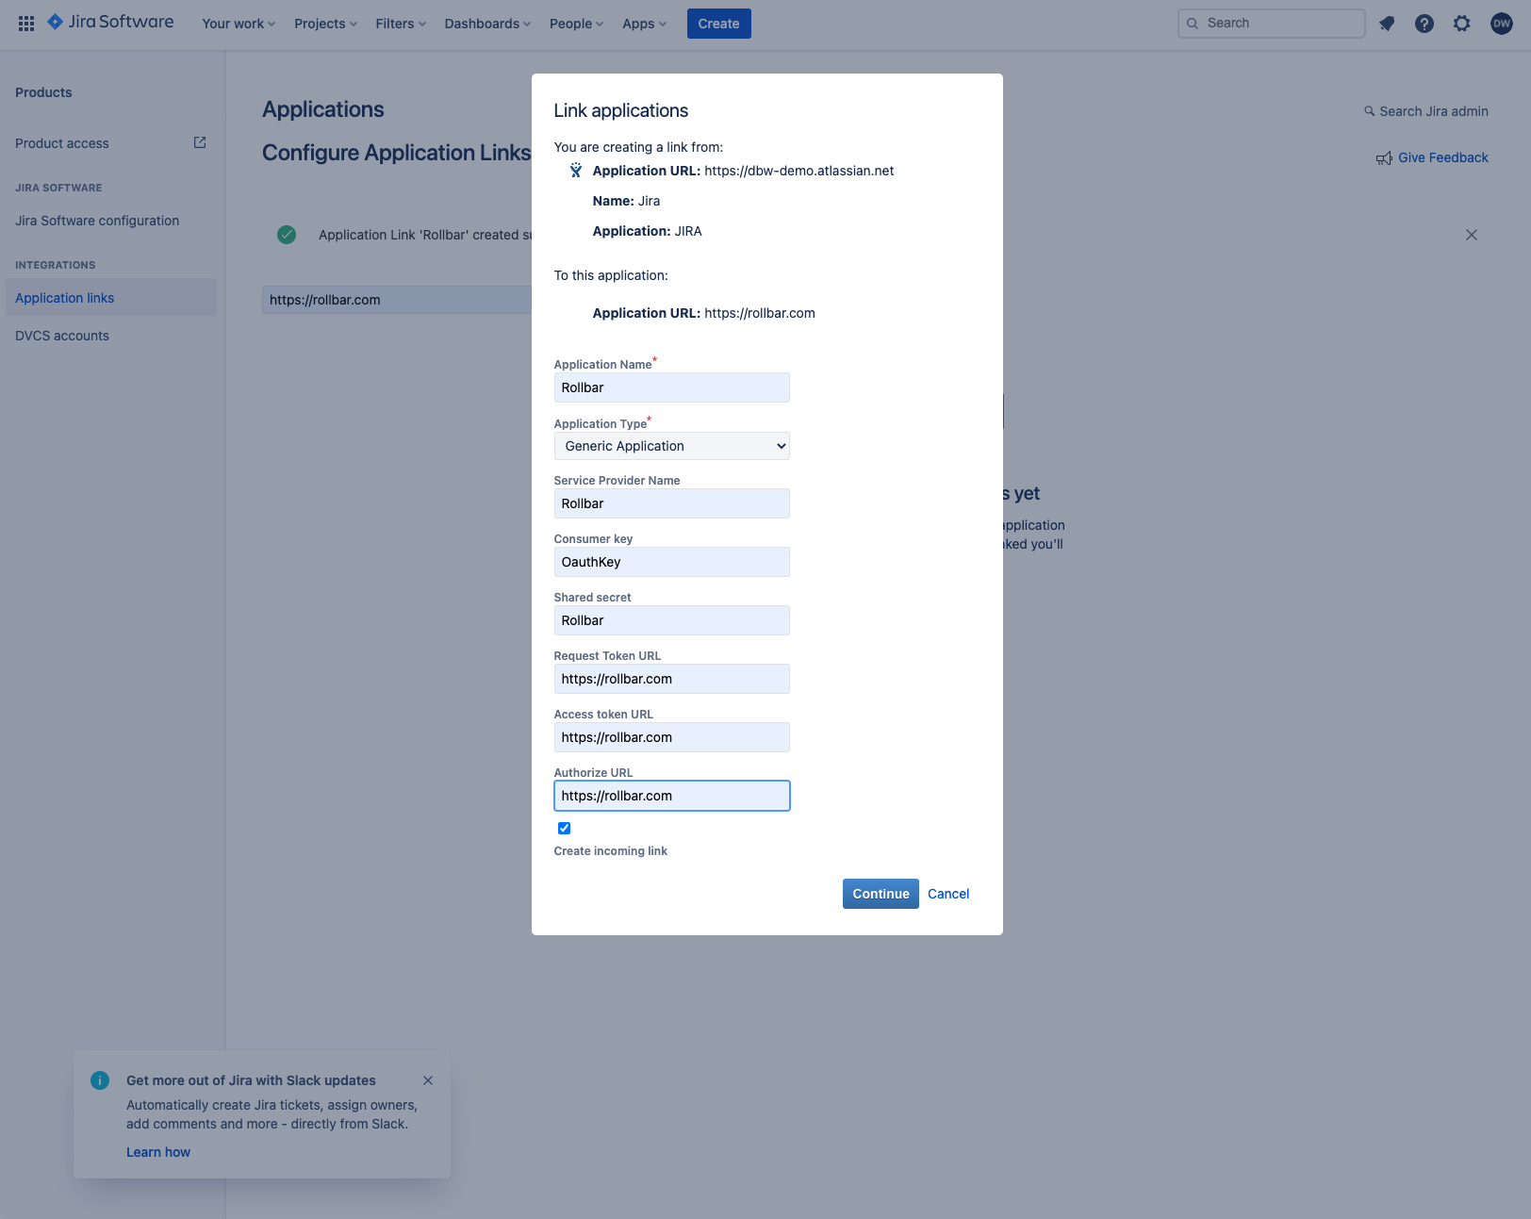Open the notifications icon in header

[x=1387, y=24]
